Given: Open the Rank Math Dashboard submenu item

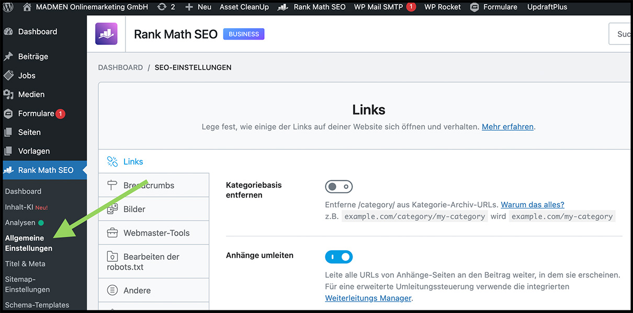Looking at the screenshot, I should (23, 191).
